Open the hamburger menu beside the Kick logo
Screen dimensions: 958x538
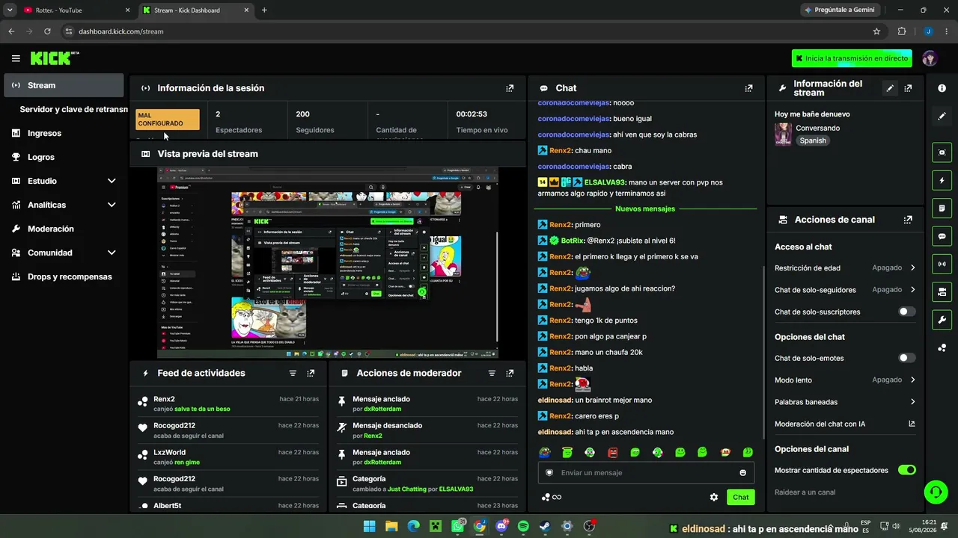pyautogui.click(x=16, y=58)
